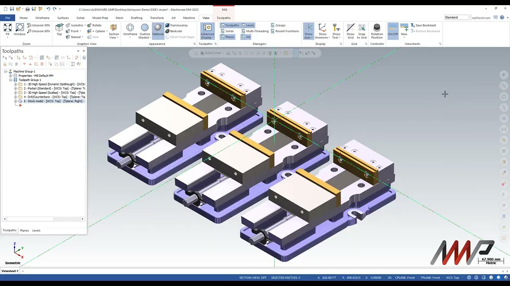Collapse Machine Group-1 tree node

[x=5, y=71]
